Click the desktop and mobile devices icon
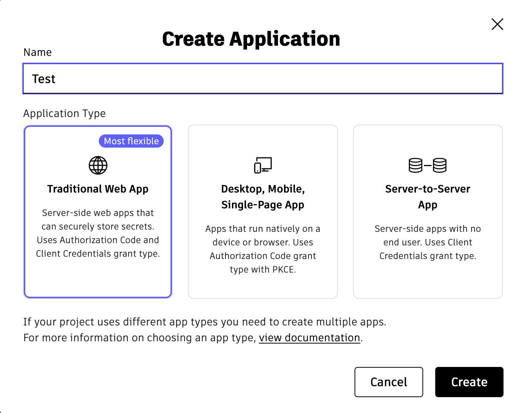Viewport: 525px width, 413px height. (263, 165)
